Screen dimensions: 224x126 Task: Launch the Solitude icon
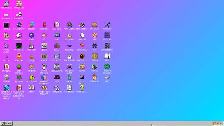coord(69,77)
